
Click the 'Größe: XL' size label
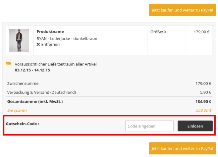coord(159,32)
